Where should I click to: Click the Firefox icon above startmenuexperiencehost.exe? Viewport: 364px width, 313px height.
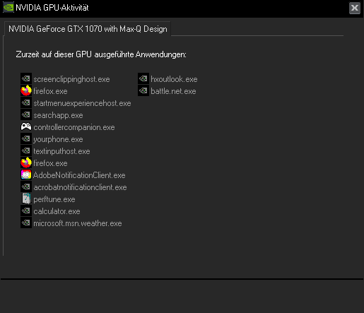pyautogui.click(x=26, y=90)
